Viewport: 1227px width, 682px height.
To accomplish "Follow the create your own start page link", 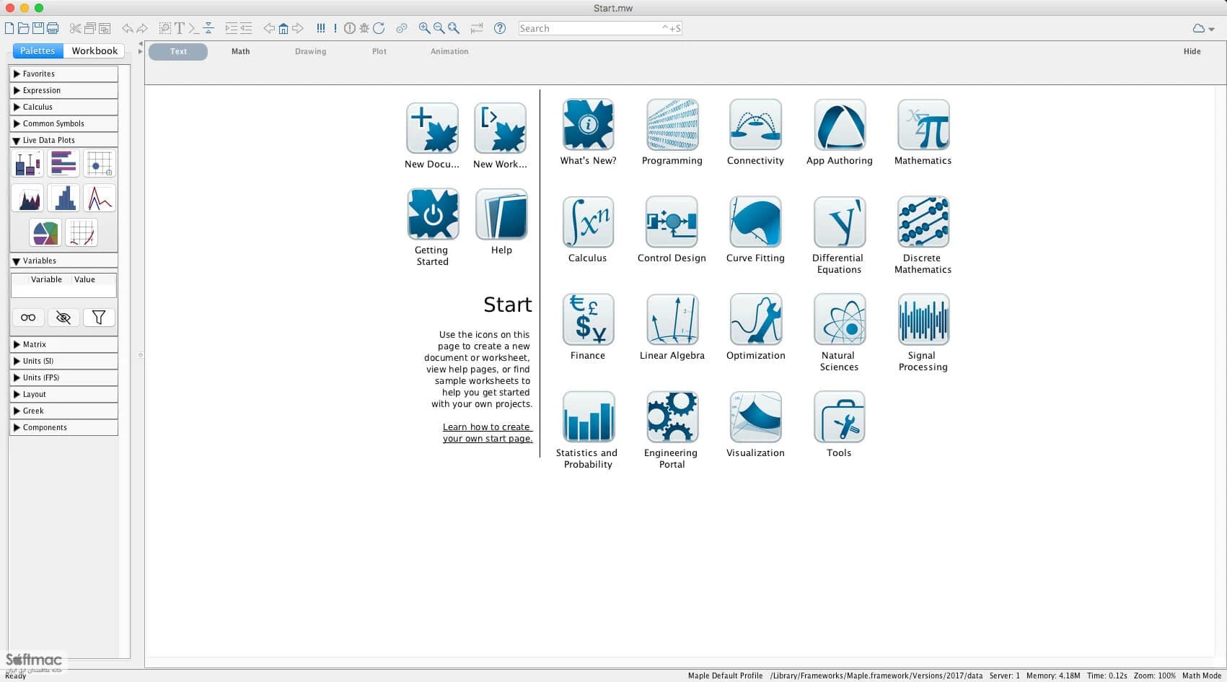I will tap(488, 432).
